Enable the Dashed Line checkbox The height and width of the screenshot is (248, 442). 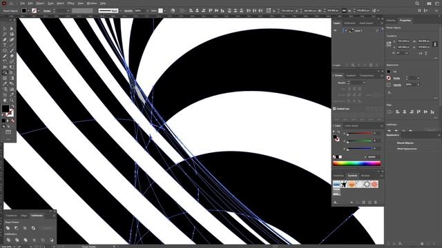(x=334, y=109)
